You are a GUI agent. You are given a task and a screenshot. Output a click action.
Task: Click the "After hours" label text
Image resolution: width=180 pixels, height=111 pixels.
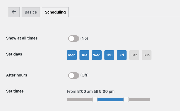point(17,75)
